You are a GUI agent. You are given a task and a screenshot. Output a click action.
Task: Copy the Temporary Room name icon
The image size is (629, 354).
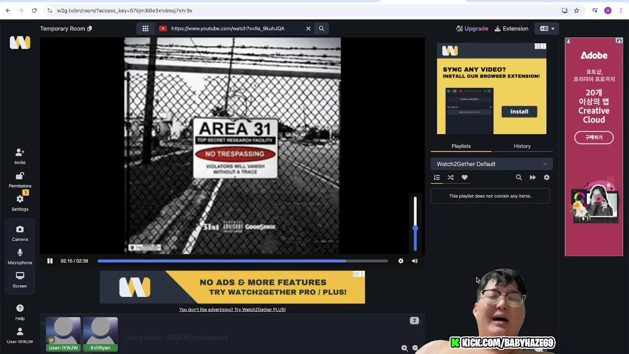tap(89, 29)
